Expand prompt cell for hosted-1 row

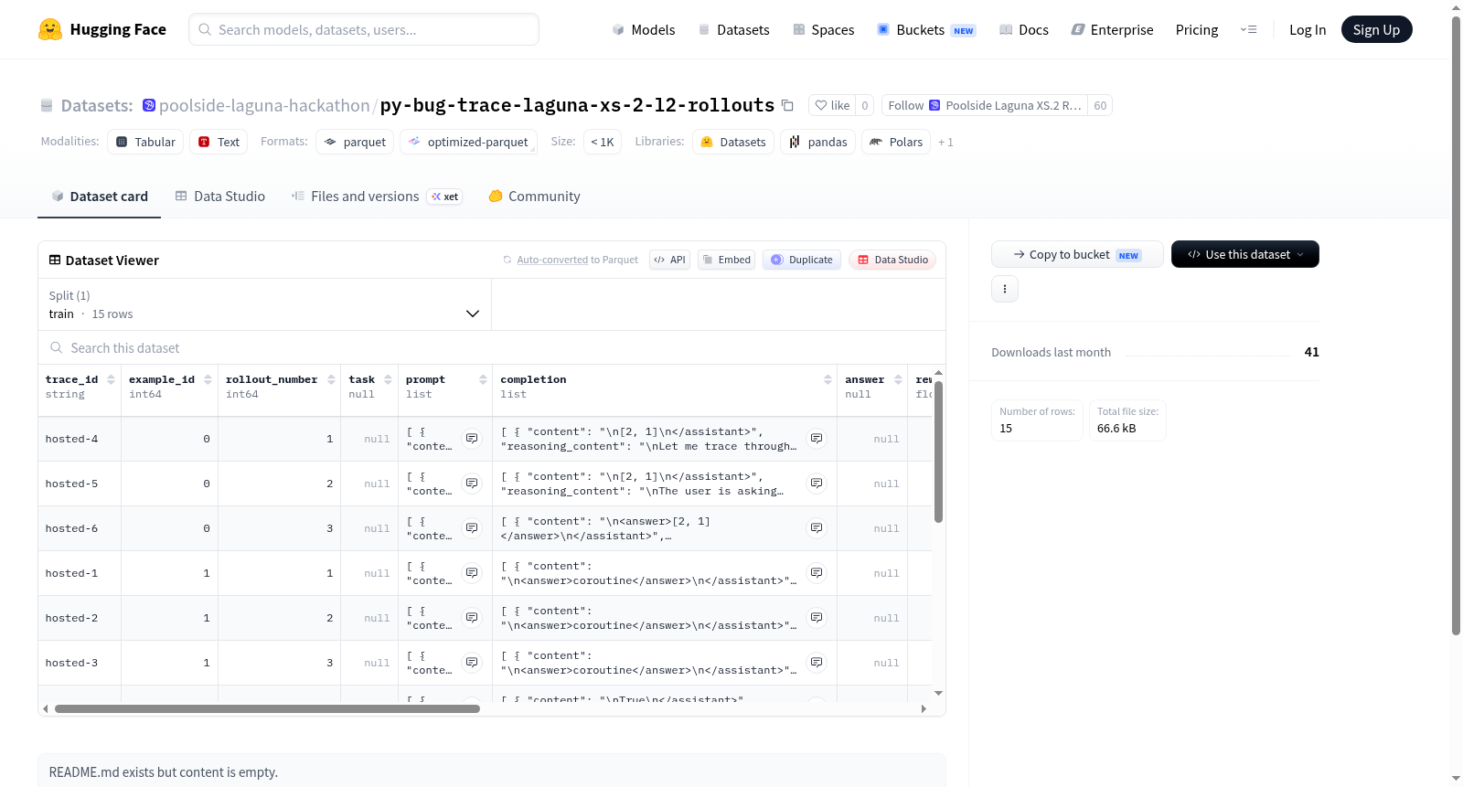click(472, 573)
